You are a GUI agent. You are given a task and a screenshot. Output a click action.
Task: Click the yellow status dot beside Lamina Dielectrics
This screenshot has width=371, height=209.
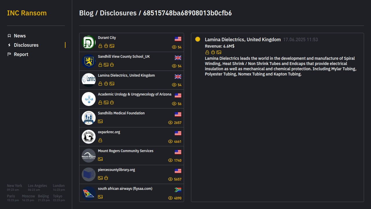198,39
